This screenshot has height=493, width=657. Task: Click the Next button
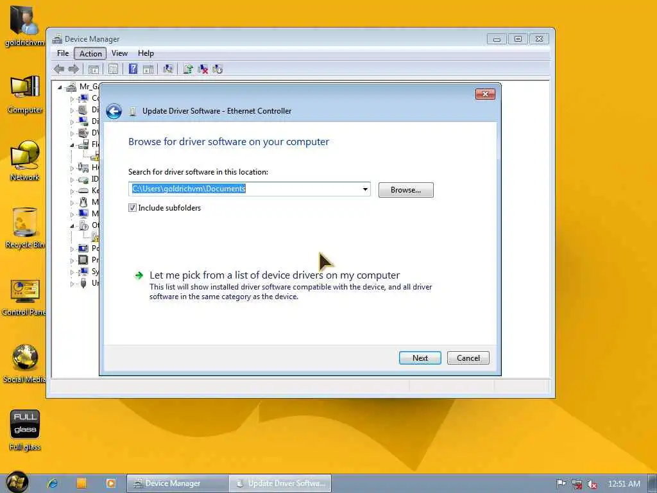(420, 358)
